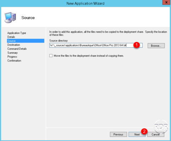Open the Browse... folder picker
Screen dimensions: 171x141
[x=156, y=45]
